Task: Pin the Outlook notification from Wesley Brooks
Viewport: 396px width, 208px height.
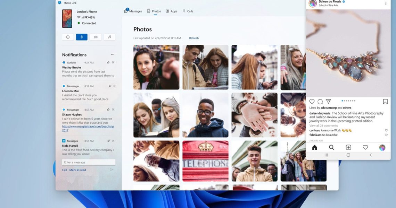Action: pyautogui.click(x=108, y=62)
